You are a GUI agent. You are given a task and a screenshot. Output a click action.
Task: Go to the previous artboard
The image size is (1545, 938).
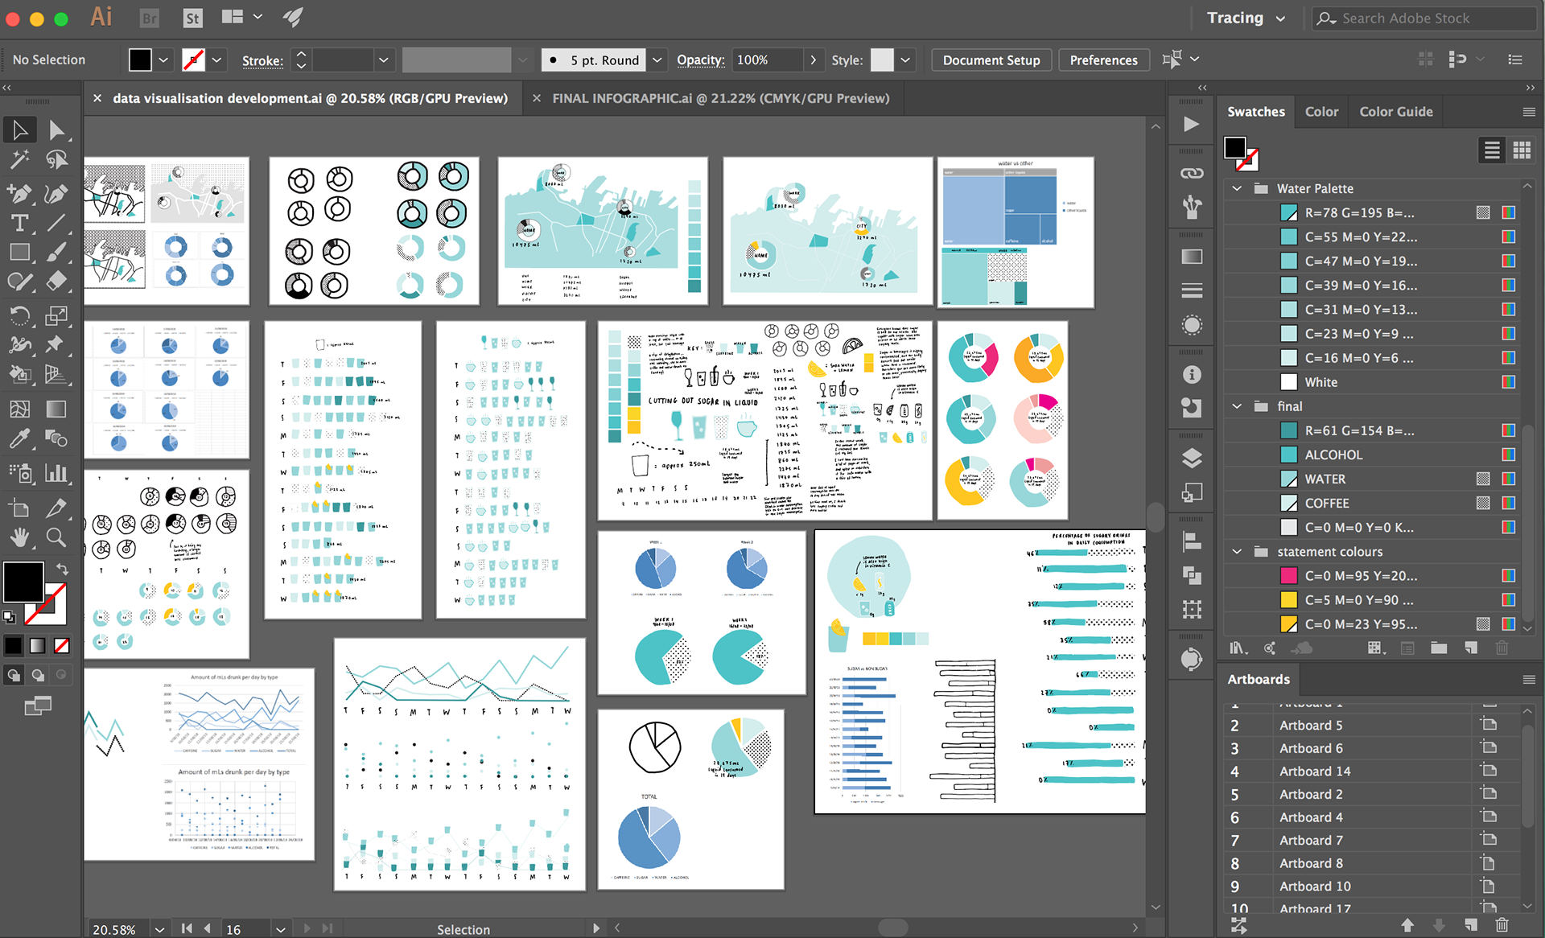(208, 928)
